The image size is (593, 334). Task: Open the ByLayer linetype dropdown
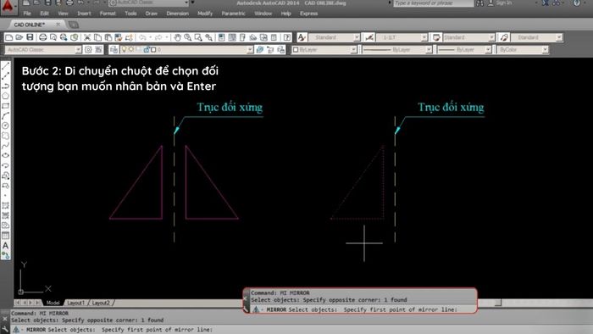click(x=429, y=49)
